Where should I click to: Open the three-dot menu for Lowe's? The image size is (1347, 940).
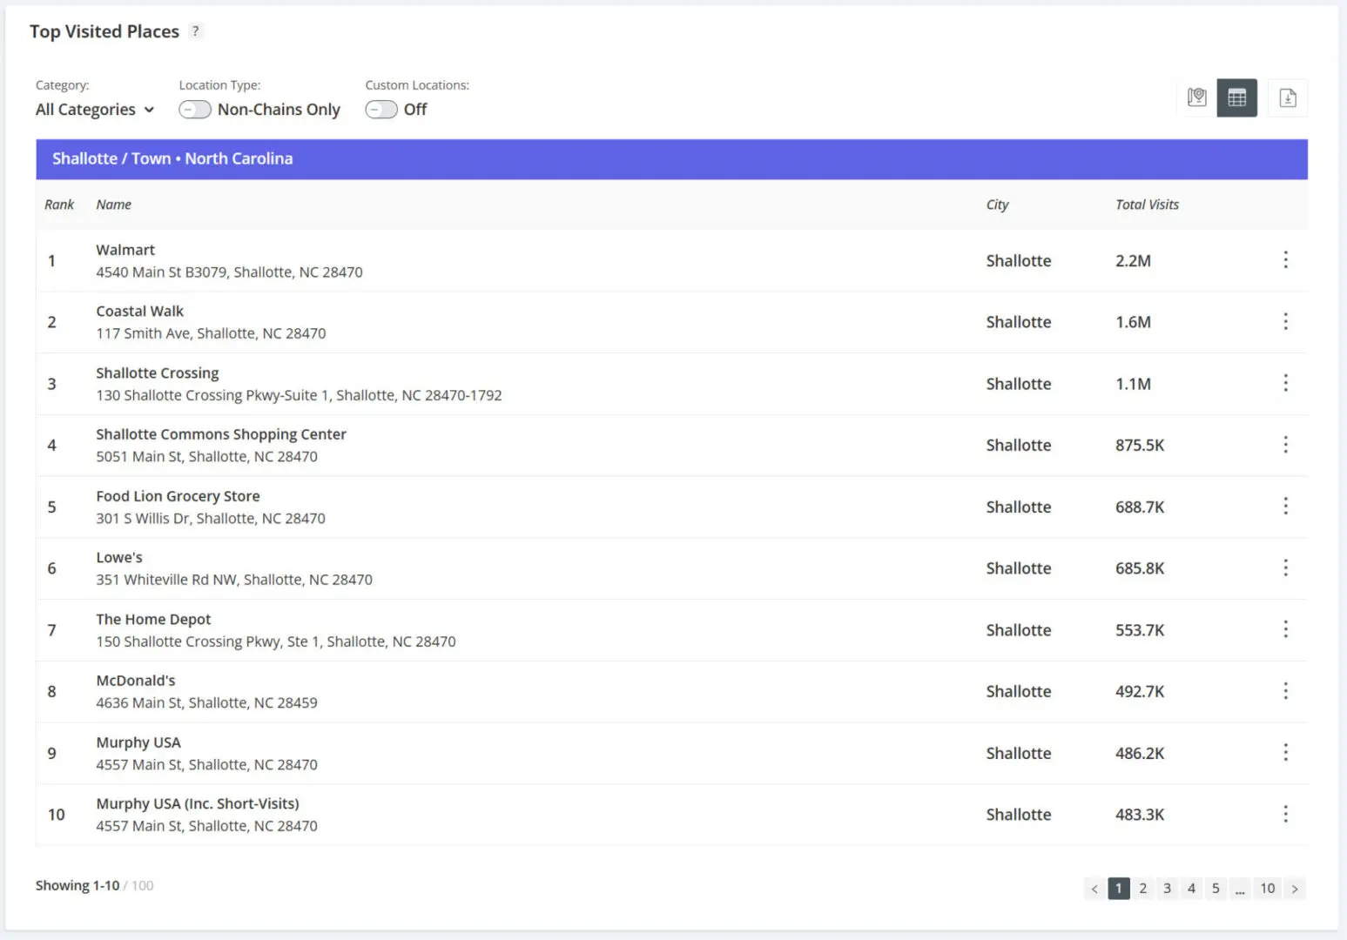1285,567
